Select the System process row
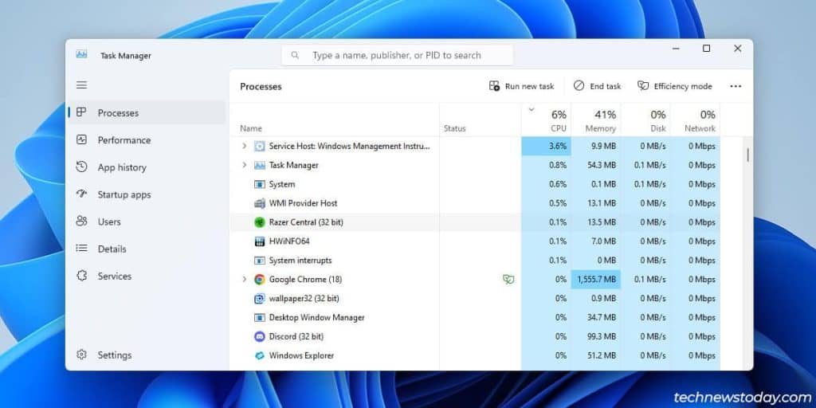 click(x=475, y=184)
